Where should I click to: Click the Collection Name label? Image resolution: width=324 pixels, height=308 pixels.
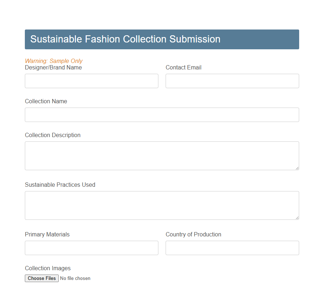46,101
